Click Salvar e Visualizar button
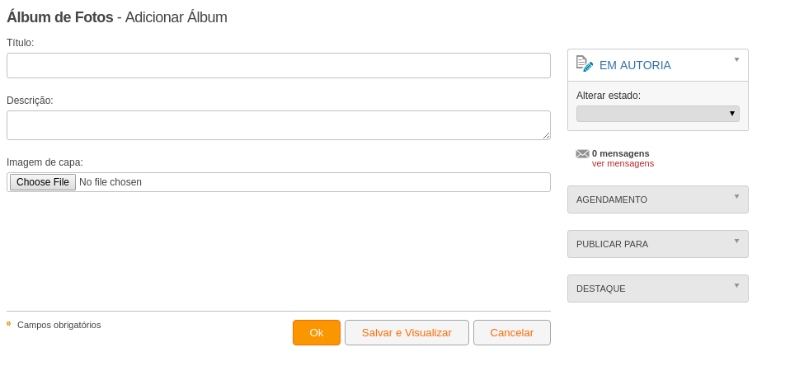 [407, 333]
